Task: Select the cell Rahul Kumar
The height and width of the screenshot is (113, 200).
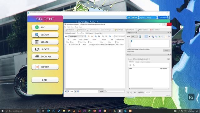Action: pos(120,45)
